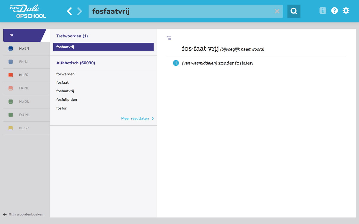The image size is (359, 224).
Task: Open the help question mark icon
Action: coord(334,11)
